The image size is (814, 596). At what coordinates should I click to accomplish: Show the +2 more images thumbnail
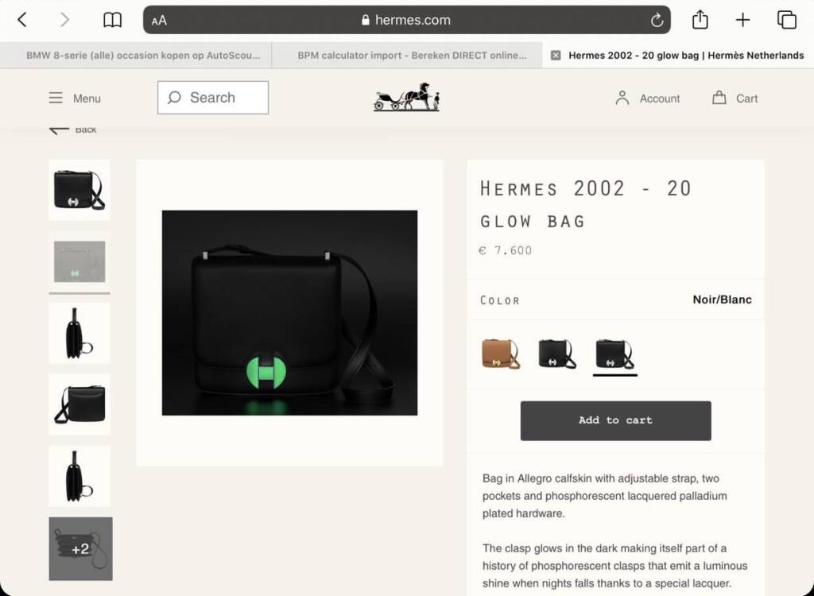tap(80, 548)
